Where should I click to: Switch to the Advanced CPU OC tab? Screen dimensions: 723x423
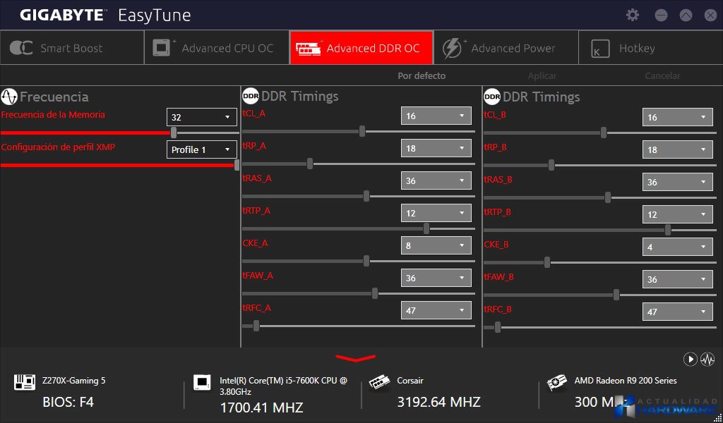point(217,48)
